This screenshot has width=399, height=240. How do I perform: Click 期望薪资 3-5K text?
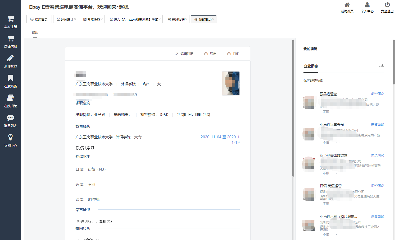click(x=155, y=115)
